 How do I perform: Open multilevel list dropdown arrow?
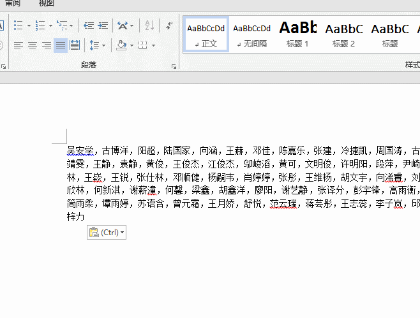(71, 25)
